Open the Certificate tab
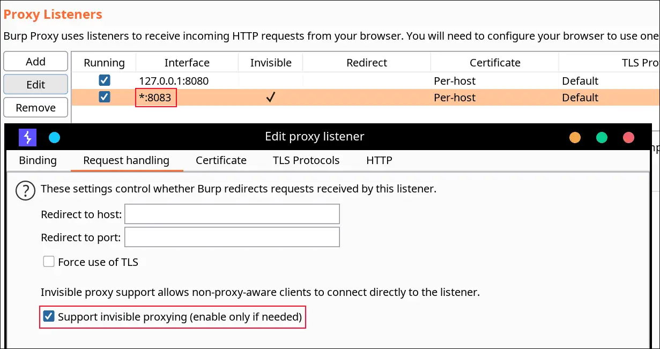This screenshot has height=349, width=660. (221, 160)
